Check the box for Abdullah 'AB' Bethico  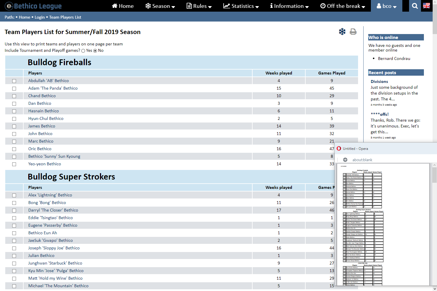point(14,81)
